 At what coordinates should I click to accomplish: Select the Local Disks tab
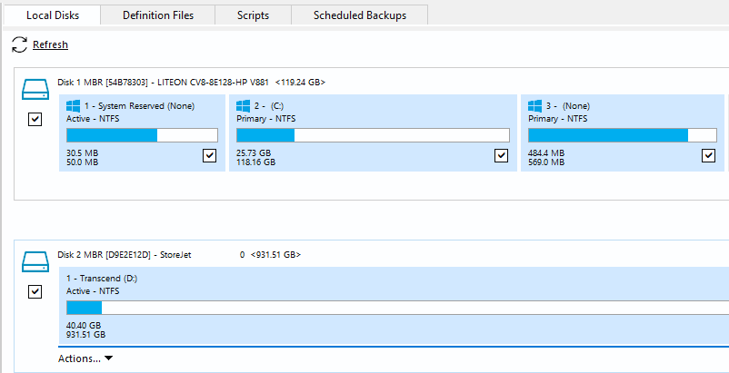(50, 15)
